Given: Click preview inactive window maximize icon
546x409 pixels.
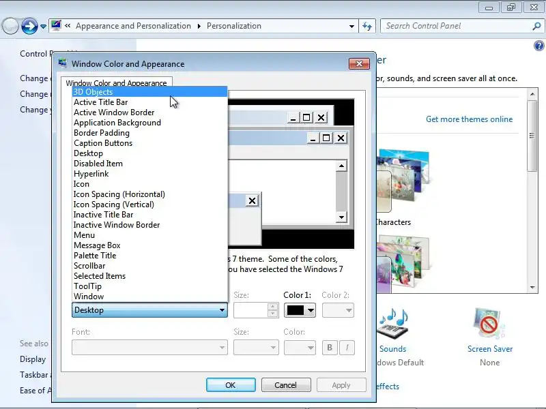Looking at the screenshot, I should pos(306,117).
